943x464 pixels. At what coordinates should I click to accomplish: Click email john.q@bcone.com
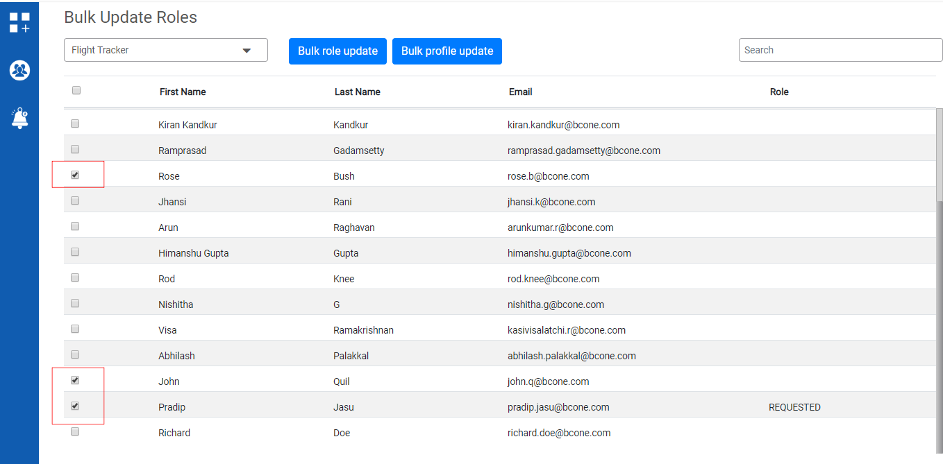pos(549,381)
